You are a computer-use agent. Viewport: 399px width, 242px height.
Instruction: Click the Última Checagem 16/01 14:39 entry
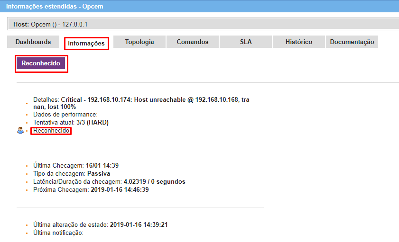76,166
